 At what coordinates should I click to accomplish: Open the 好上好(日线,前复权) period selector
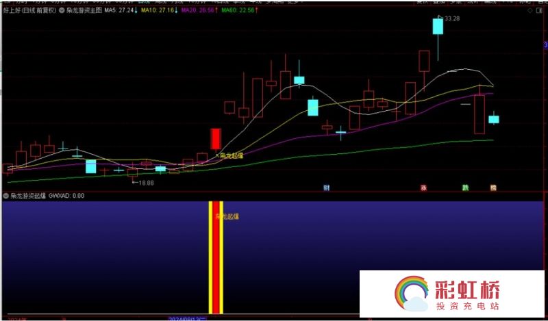click(30, 12)
